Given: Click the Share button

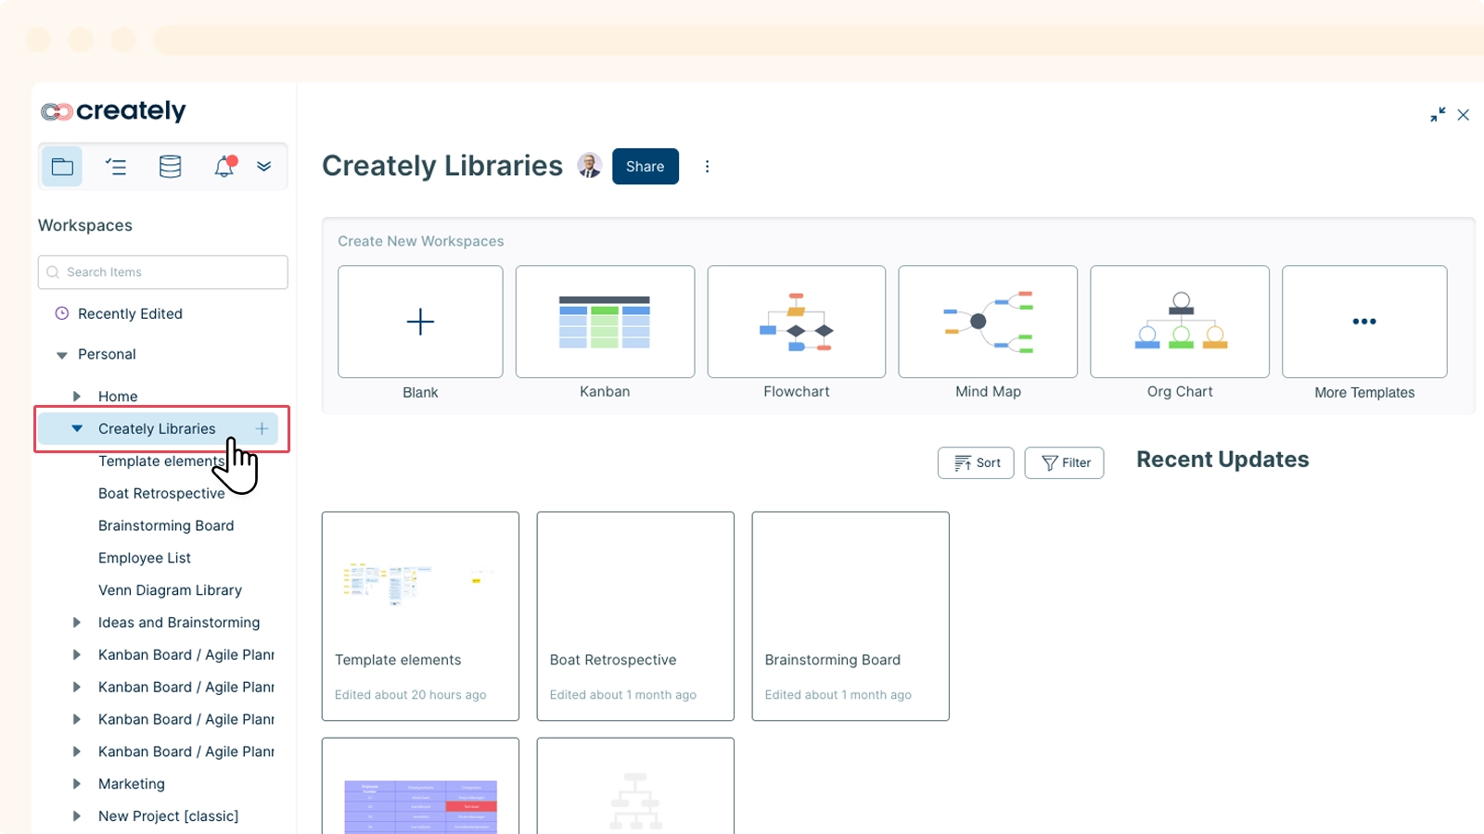Looking at the screenshot, I should coord(646,167).
